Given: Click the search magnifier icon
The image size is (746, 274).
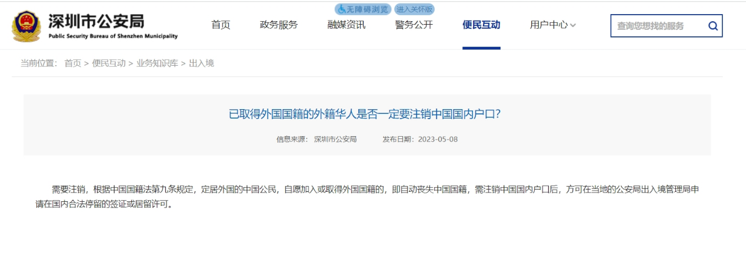Looking at the screenshot, I should [713, 26].
